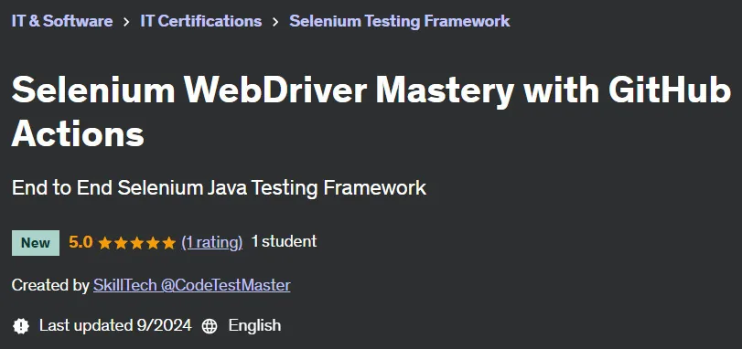
Task: Click the Last updated 9/2024 text
Action: pos(115,325)
